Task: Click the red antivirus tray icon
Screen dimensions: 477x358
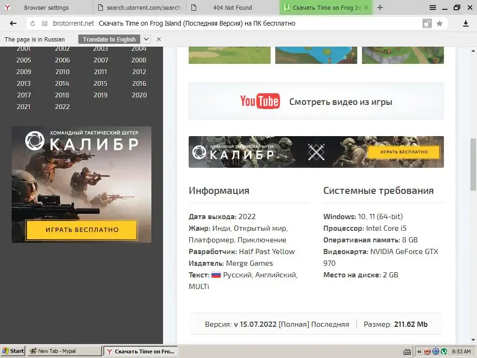Action: tap(428, 351)
